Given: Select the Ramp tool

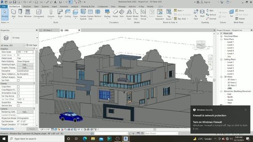Looking at the screenshot, I should [x=115, y=13].
